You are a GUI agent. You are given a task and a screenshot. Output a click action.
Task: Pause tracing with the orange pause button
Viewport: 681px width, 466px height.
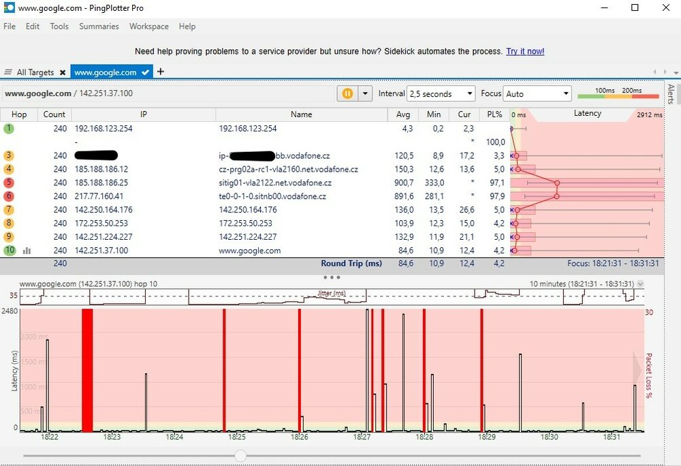coord(347,94)
